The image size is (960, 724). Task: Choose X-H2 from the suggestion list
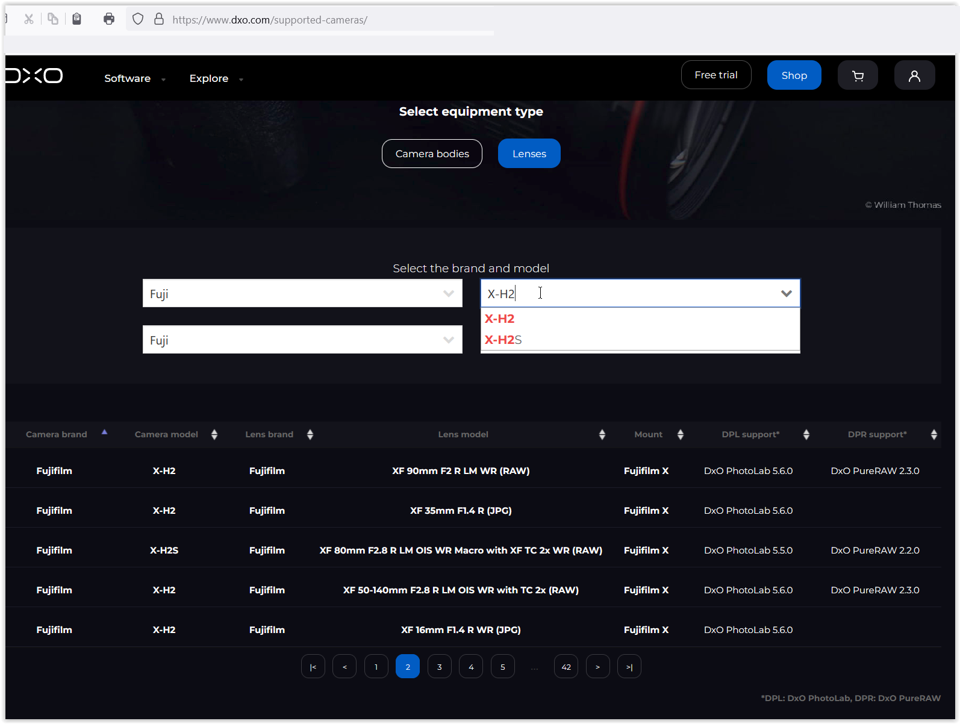(x=640, y=319)
